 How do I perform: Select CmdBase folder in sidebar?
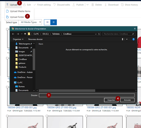(21, 59)
